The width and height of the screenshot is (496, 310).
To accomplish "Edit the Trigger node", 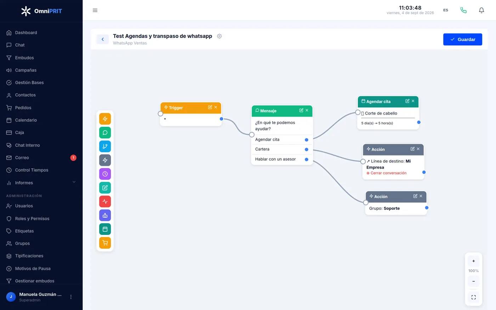I will [210, 107].
